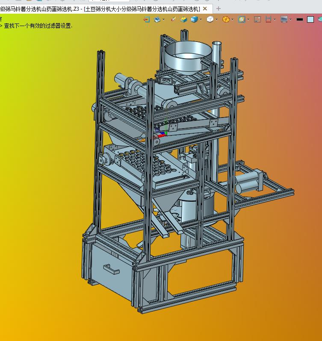
Task: Click the monitor display icon
Action: (284, 19)
